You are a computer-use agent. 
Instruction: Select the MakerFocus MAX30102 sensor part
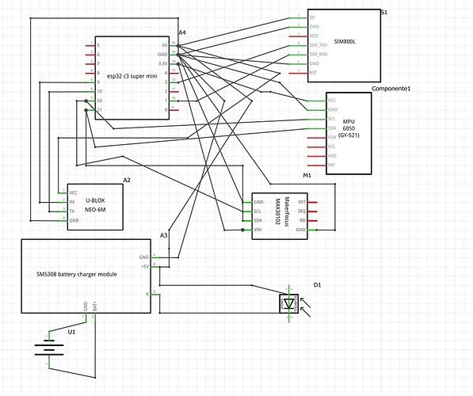[x=280, y=216]
